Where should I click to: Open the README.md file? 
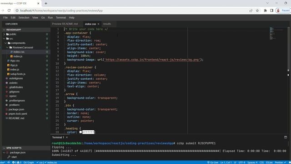(x=16, y=118)
